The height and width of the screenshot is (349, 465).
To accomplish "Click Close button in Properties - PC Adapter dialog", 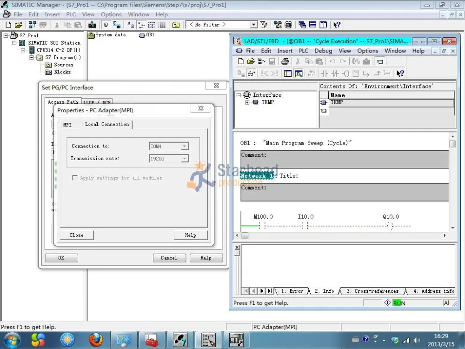I will 77,235.
